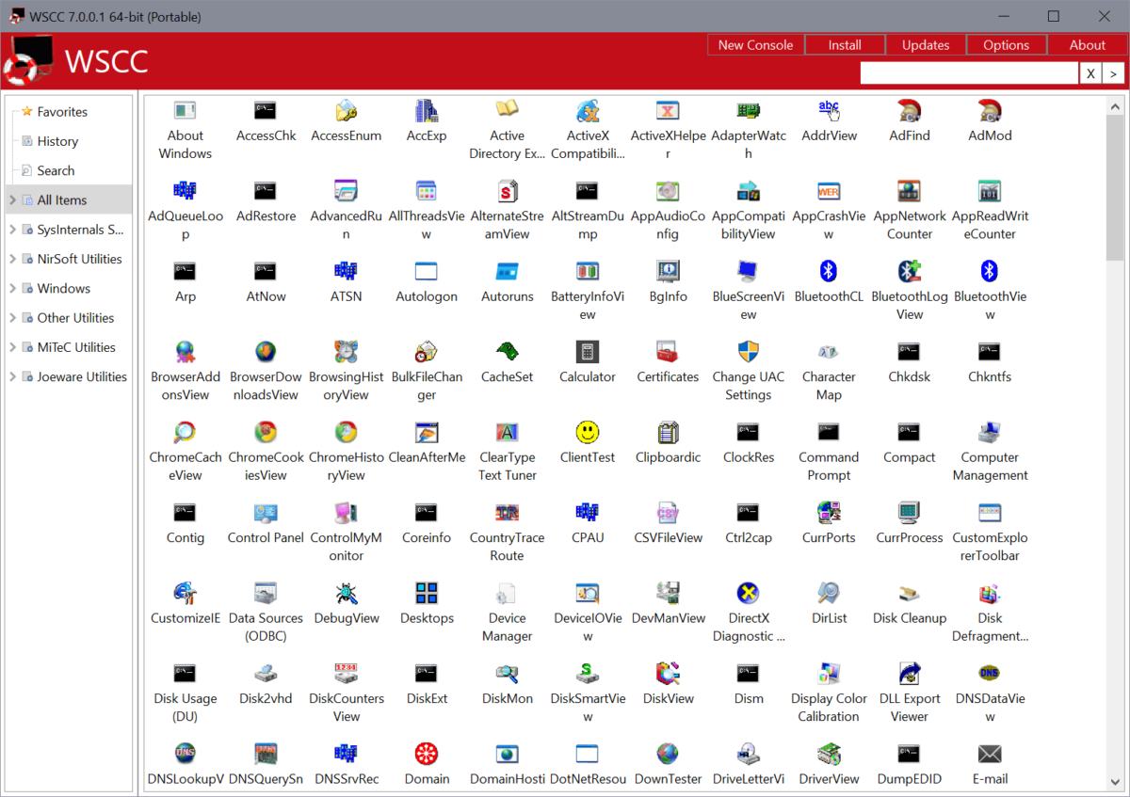Click the New Console button
The width and height of the screenshot is (1130, 797).
tap(755, 44)
